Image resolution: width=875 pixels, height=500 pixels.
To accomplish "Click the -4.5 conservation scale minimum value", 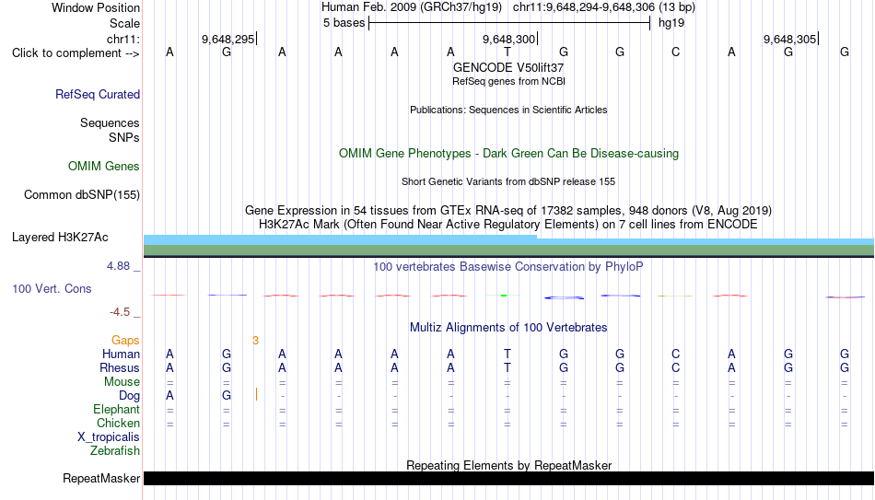I will 120,312.
